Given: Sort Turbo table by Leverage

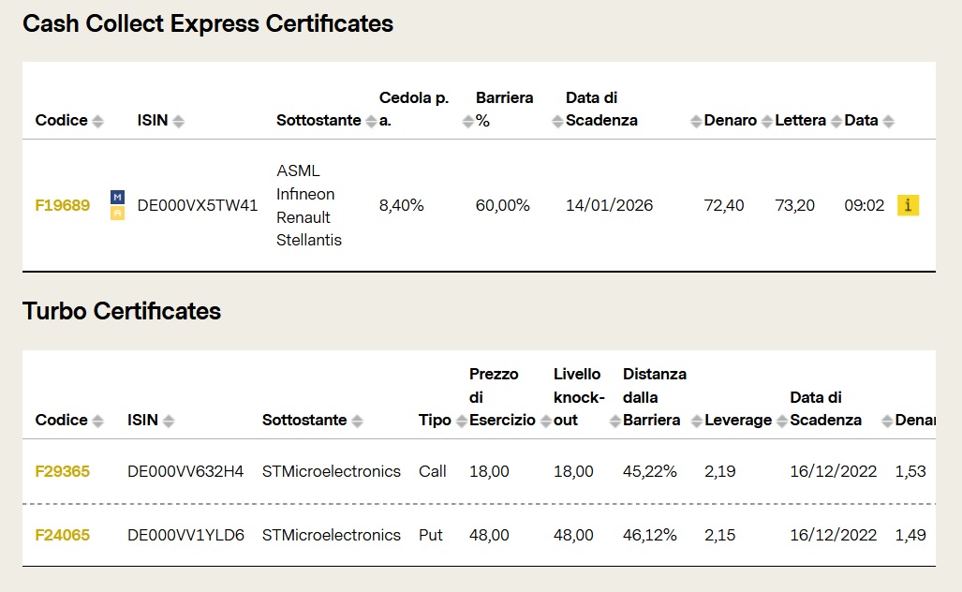Looking at the screenshot, I should click(x=781, y=421).
